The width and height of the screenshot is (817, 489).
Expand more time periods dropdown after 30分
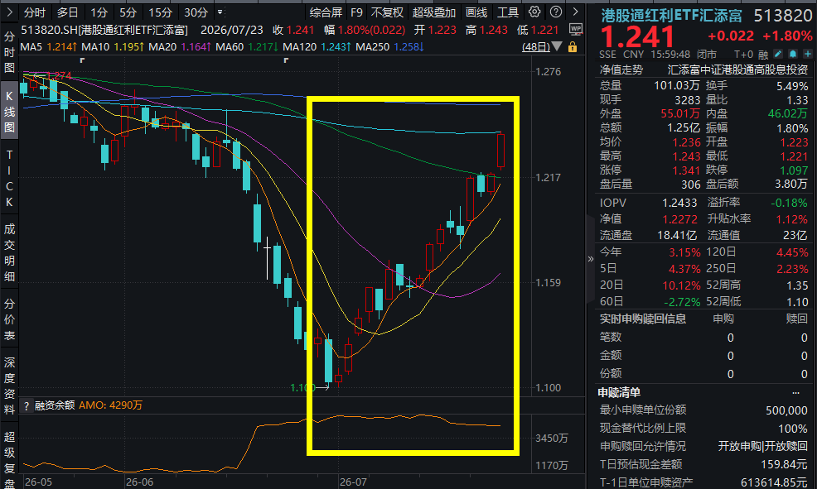point(220,12)
